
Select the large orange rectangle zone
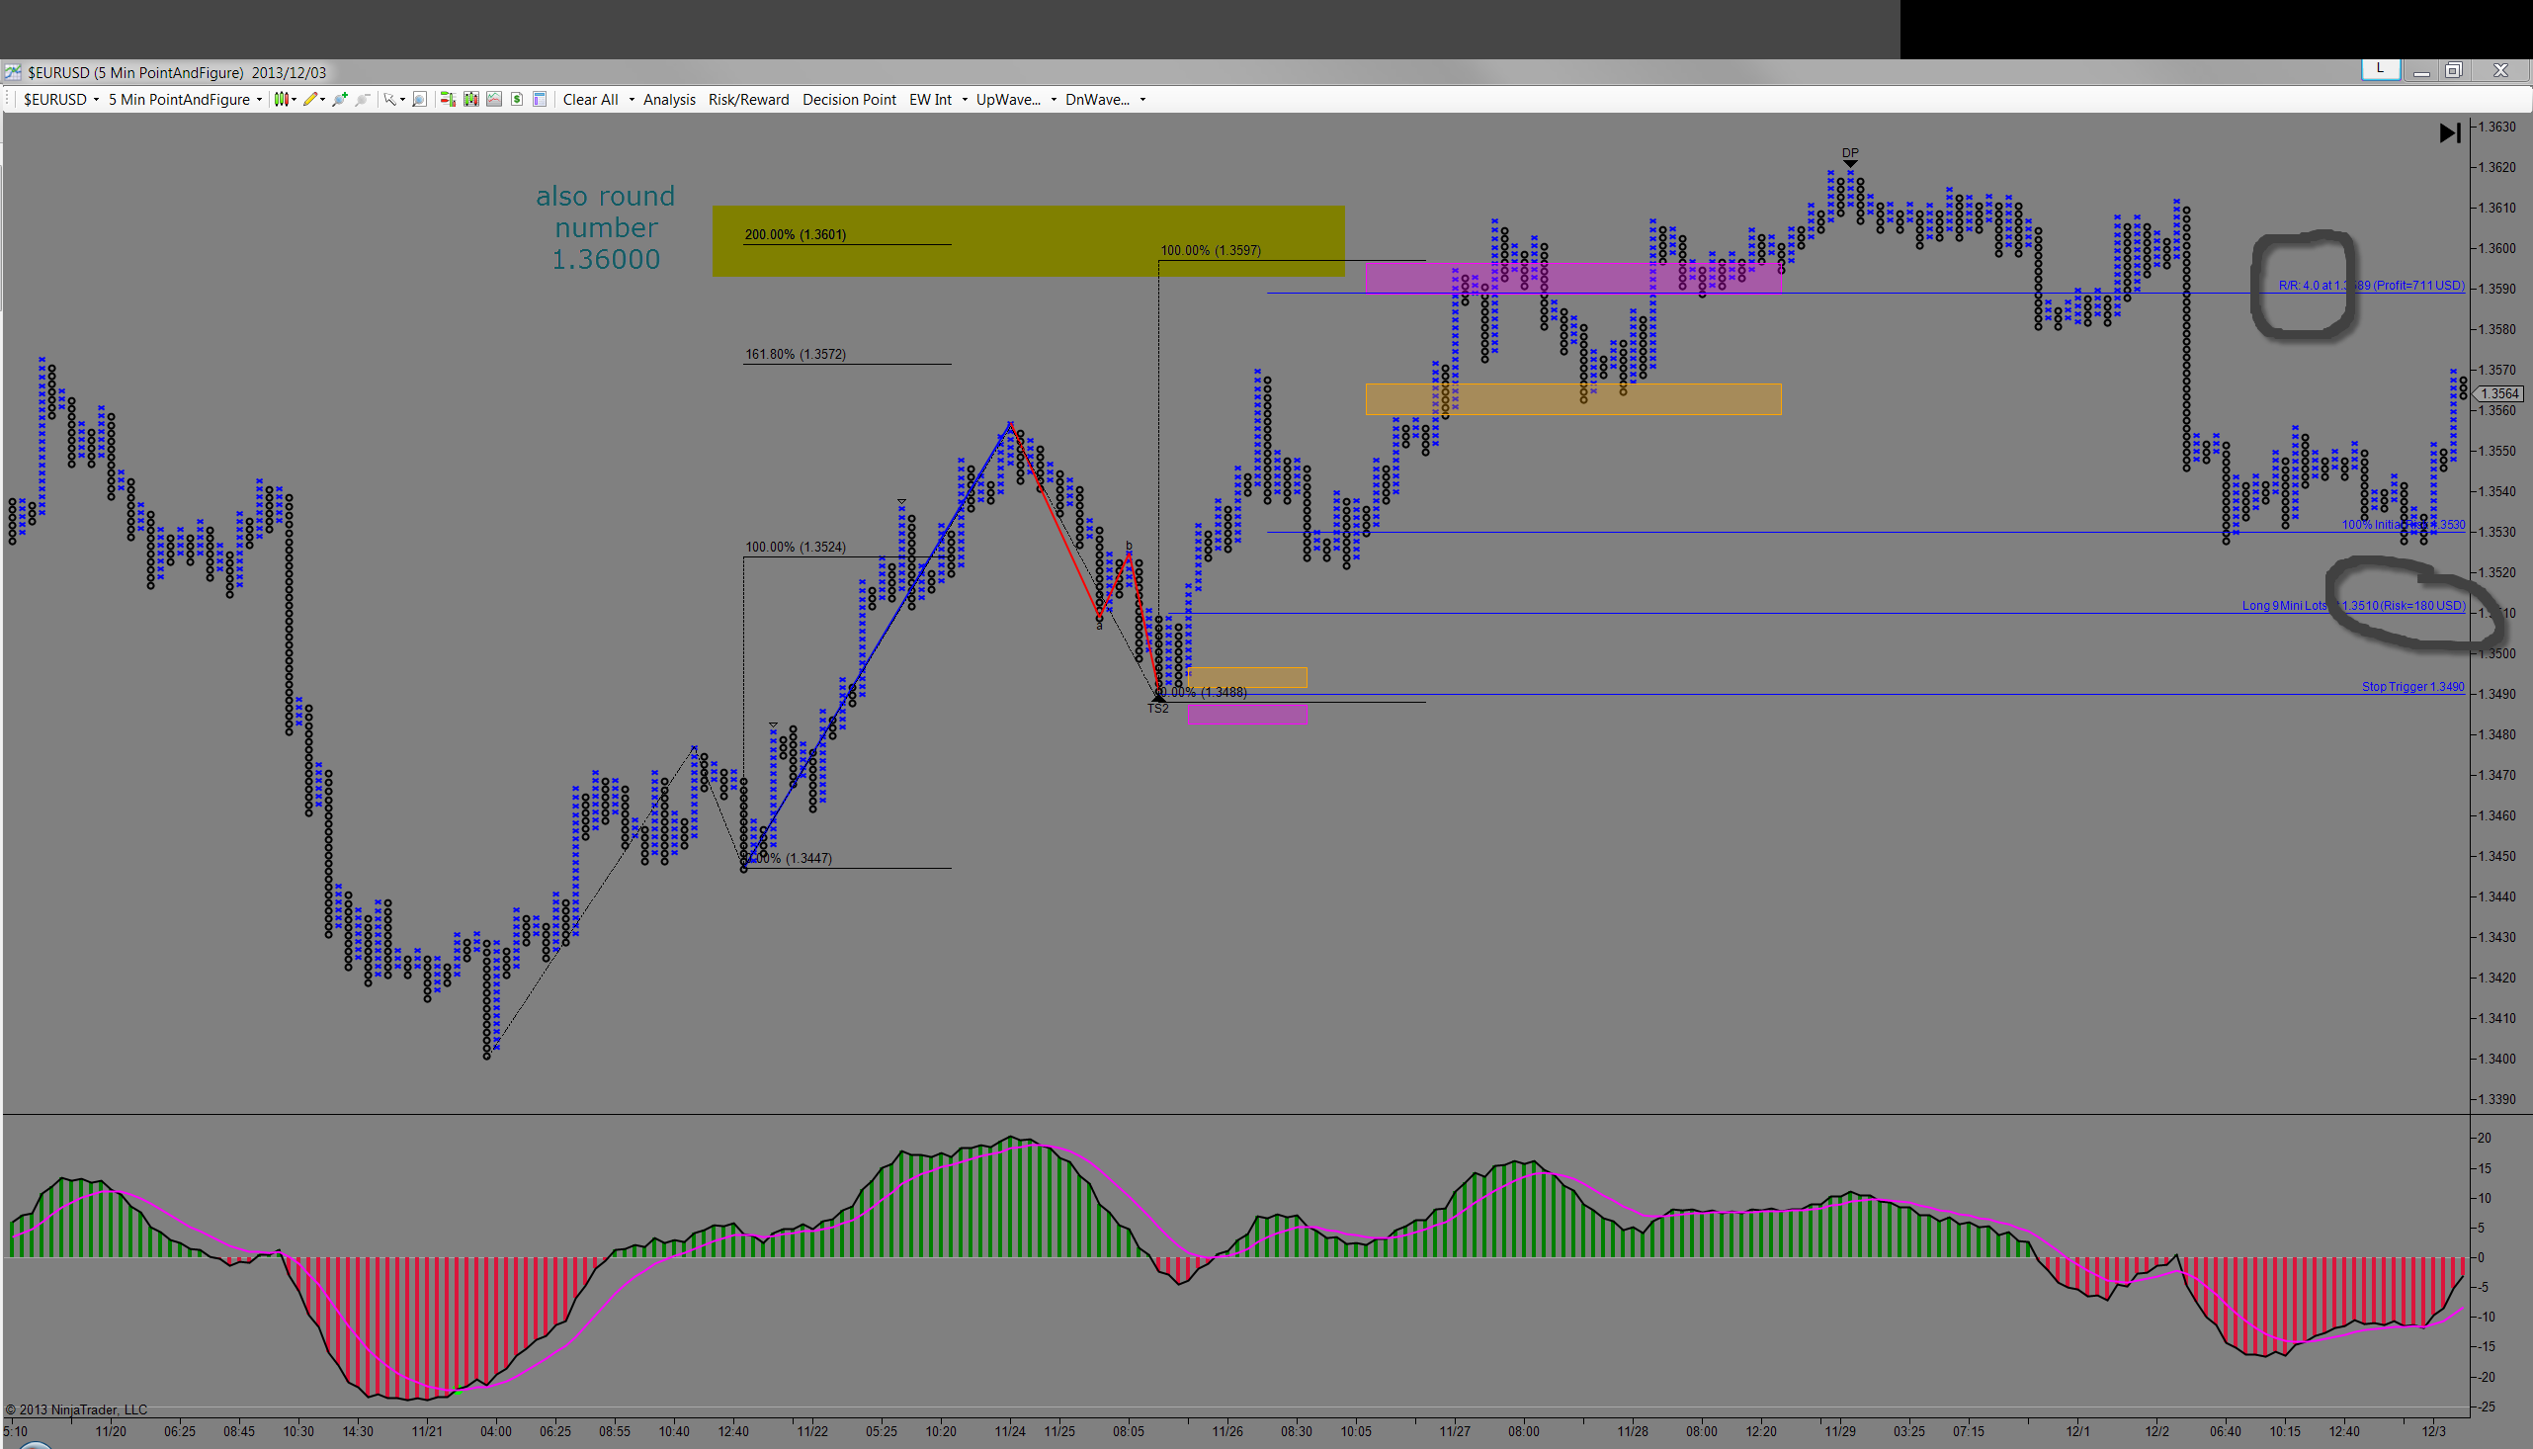point(1573,399)
